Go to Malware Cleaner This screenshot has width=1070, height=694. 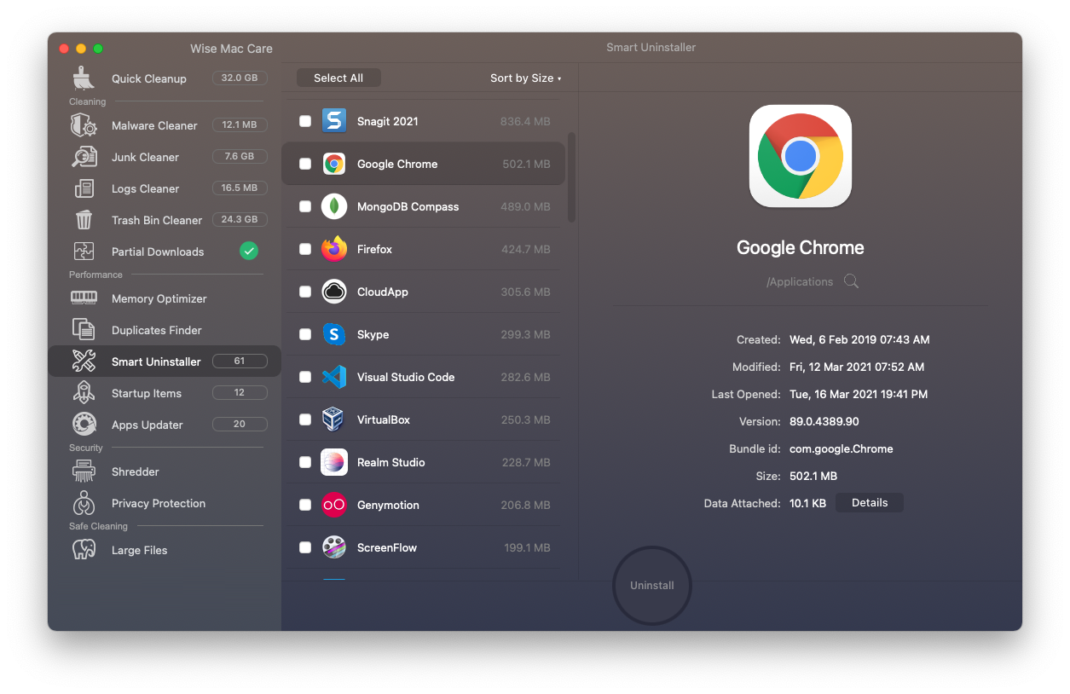[x=165, y=125]
